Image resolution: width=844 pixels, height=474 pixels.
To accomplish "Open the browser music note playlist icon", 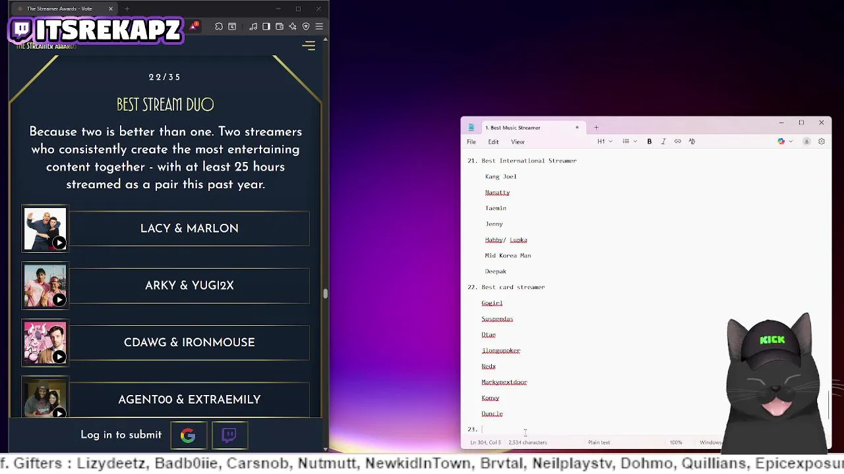I will (253, 26).
